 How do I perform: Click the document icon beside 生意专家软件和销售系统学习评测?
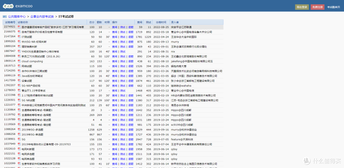[x=19, y=164]
